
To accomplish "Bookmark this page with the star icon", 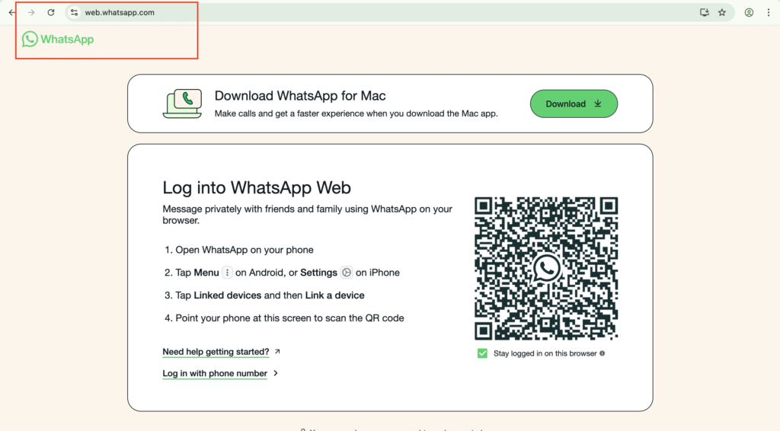I will coord(722,12).
